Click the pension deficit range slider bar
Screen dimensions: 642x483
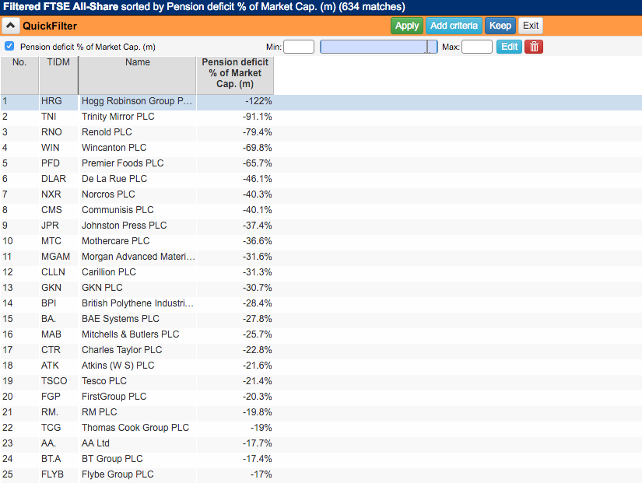[x=378, y=47]
